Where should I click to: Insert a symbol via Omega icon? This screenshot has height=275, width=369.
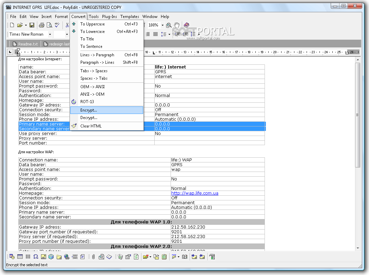click(x=36, y=257)
